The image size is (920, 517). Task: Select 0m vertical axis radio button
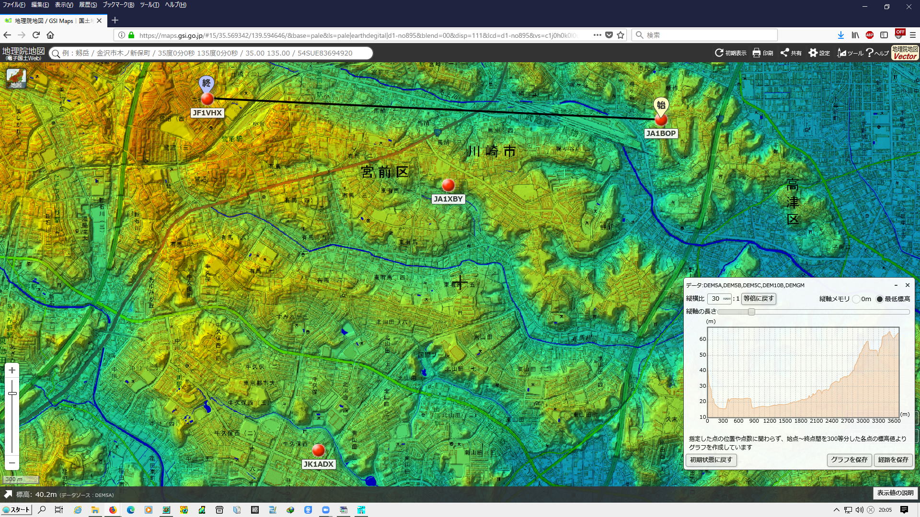(856, 299)
